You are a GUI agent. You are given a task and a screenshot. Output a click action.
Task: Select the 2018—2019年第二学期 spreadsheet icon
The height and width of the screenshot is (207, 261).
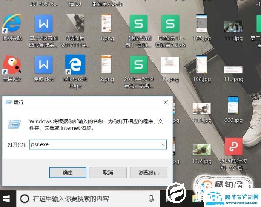click(x=139, y=64)
